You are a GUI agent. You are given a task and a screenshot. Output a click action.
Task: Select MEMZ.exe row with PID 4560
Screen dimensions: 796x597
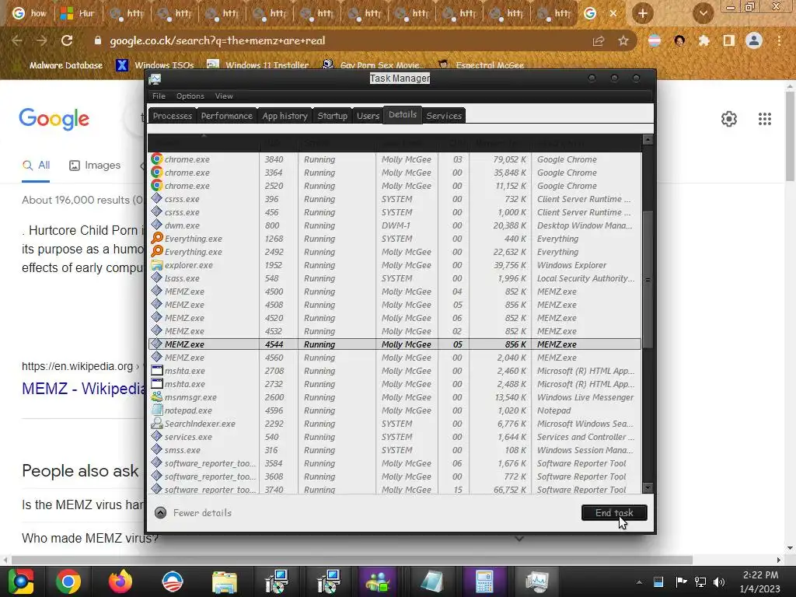(x=395, y=358)
